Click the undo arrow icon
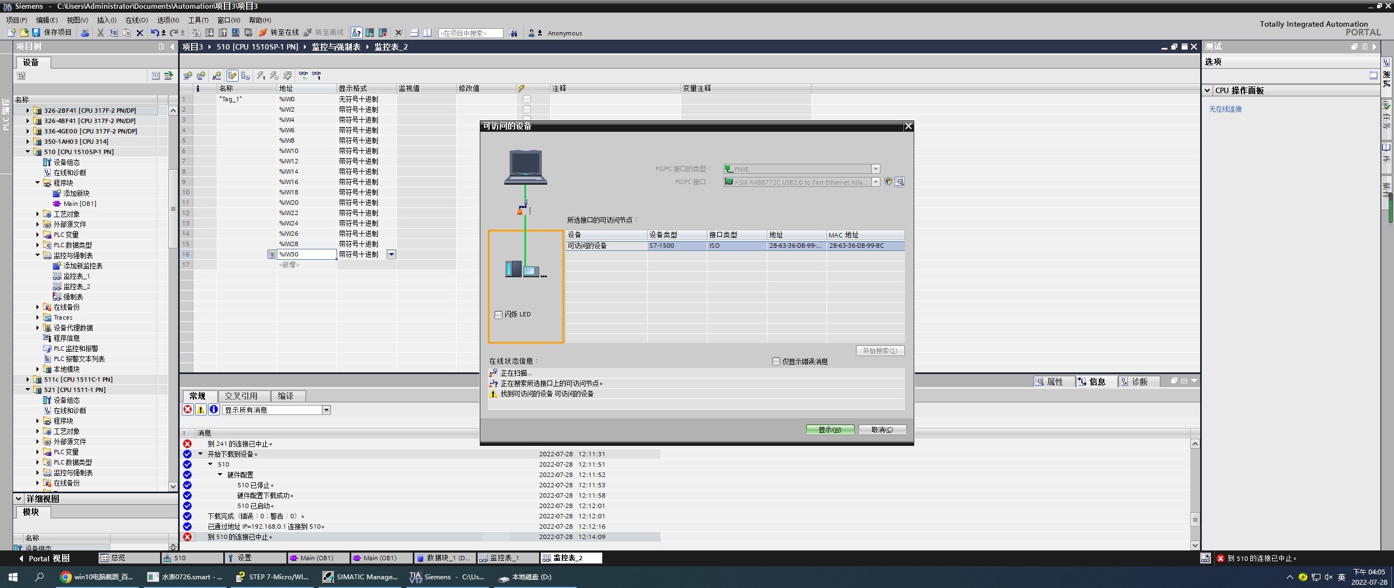This screenshot has height=588, width=1394. click(155, 33)
